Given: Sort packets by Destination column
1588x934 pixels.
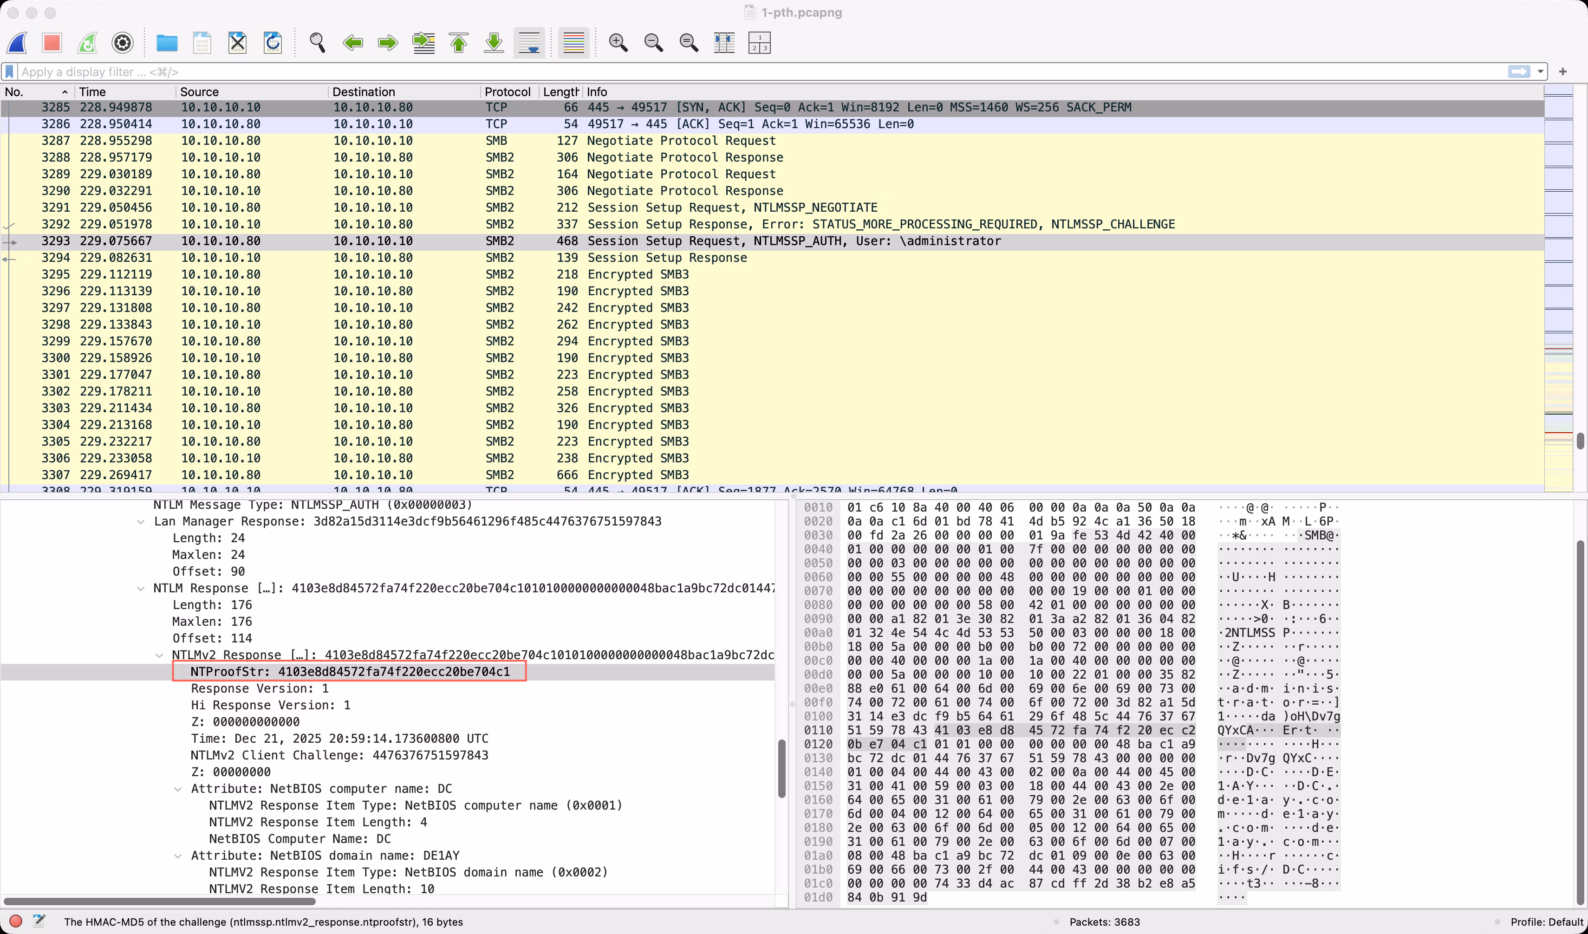Looking at the screenshot, I should click(404, 92).
